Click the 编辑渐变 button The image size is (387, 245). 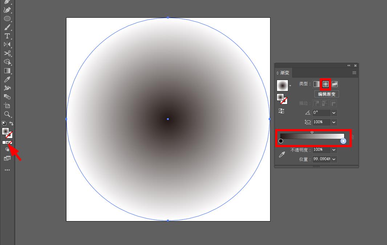(x=326, y=94)
